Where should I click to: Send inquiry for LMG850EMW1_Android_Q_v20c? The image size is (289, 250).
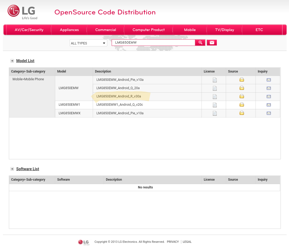click(269, 105)
